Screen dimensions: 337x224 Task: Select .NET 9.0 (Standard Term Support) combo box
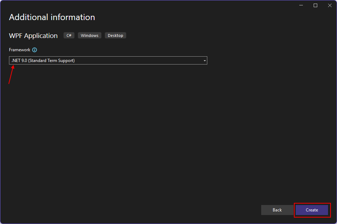pos(108,60)
